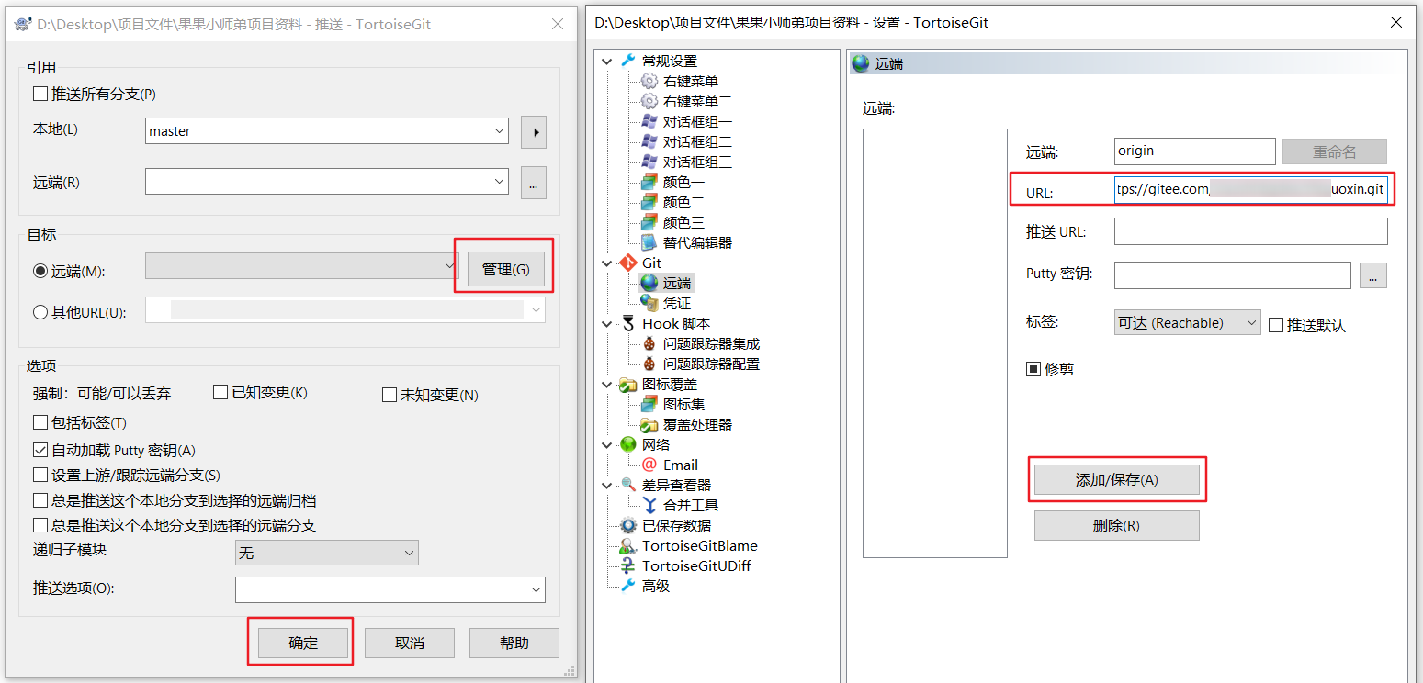Click the TortoiseGitBlame icon
The image size is (1423, 683).
tap(628, 545)
